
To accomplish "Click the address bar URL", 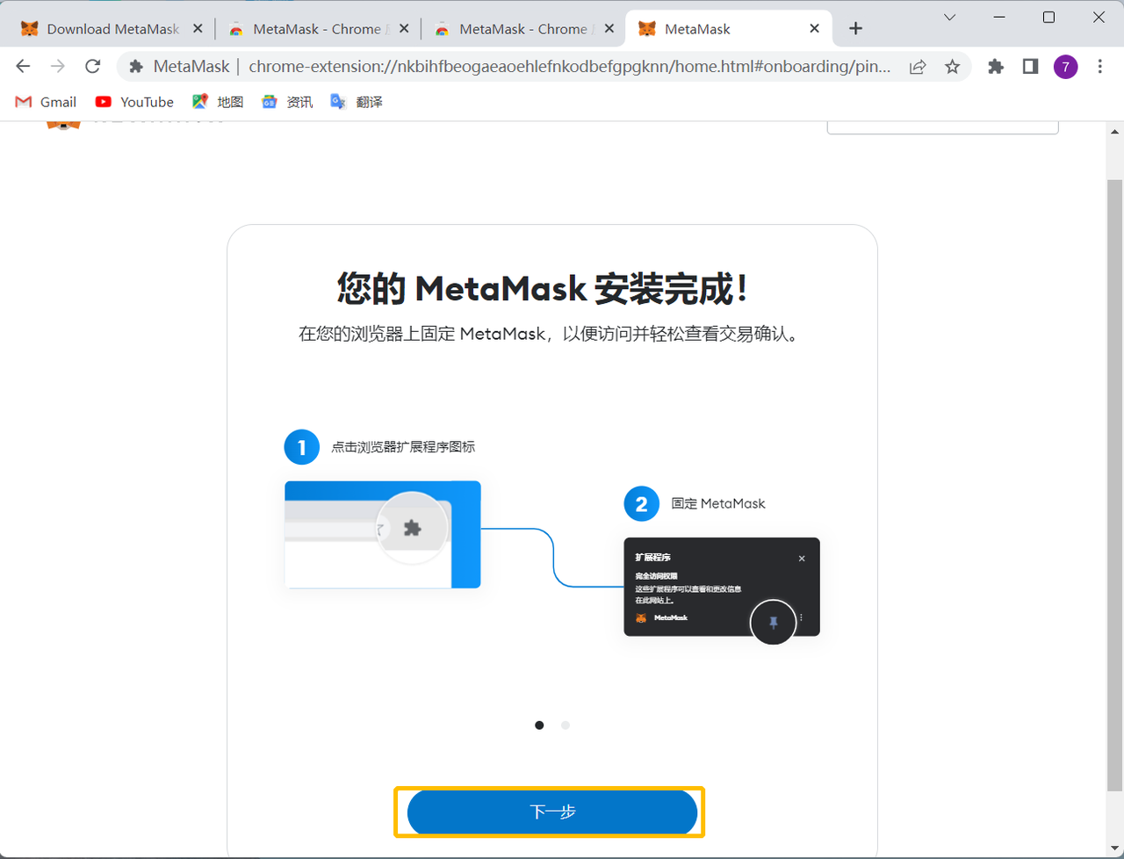I will [x=569, y=67].
